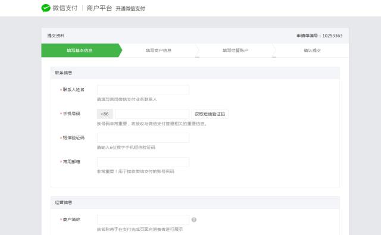
Task: Click the 商户平台 header text
Action: click(99, 8)
